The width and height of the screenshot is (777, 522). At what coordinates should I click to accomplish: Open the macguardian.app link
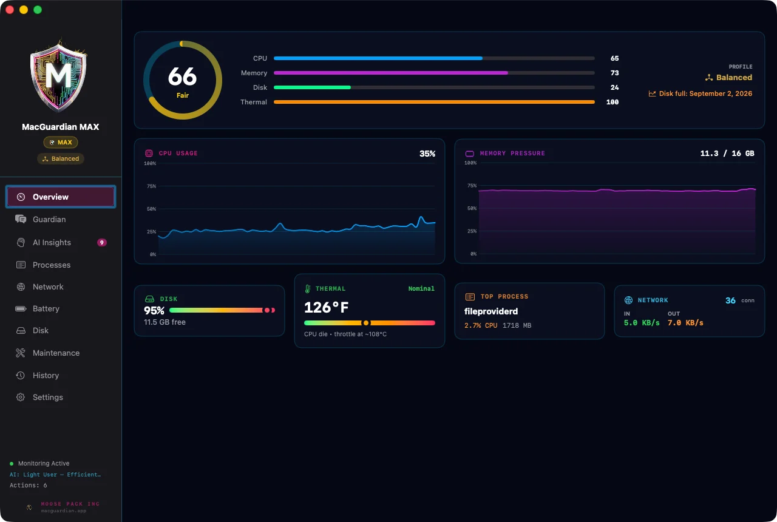(x=64, y=510)
